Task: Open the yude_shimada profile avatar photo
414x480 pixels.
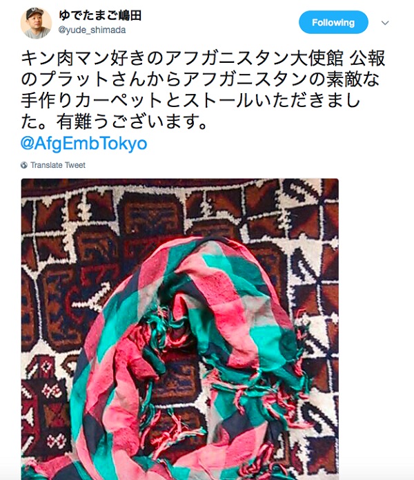Action: pos(36,23)
